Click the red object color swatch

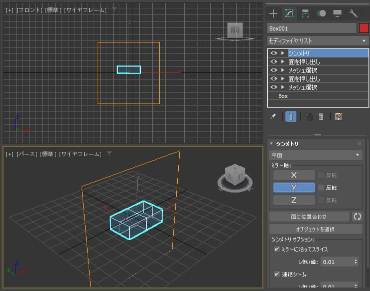[x=363, y=28]
